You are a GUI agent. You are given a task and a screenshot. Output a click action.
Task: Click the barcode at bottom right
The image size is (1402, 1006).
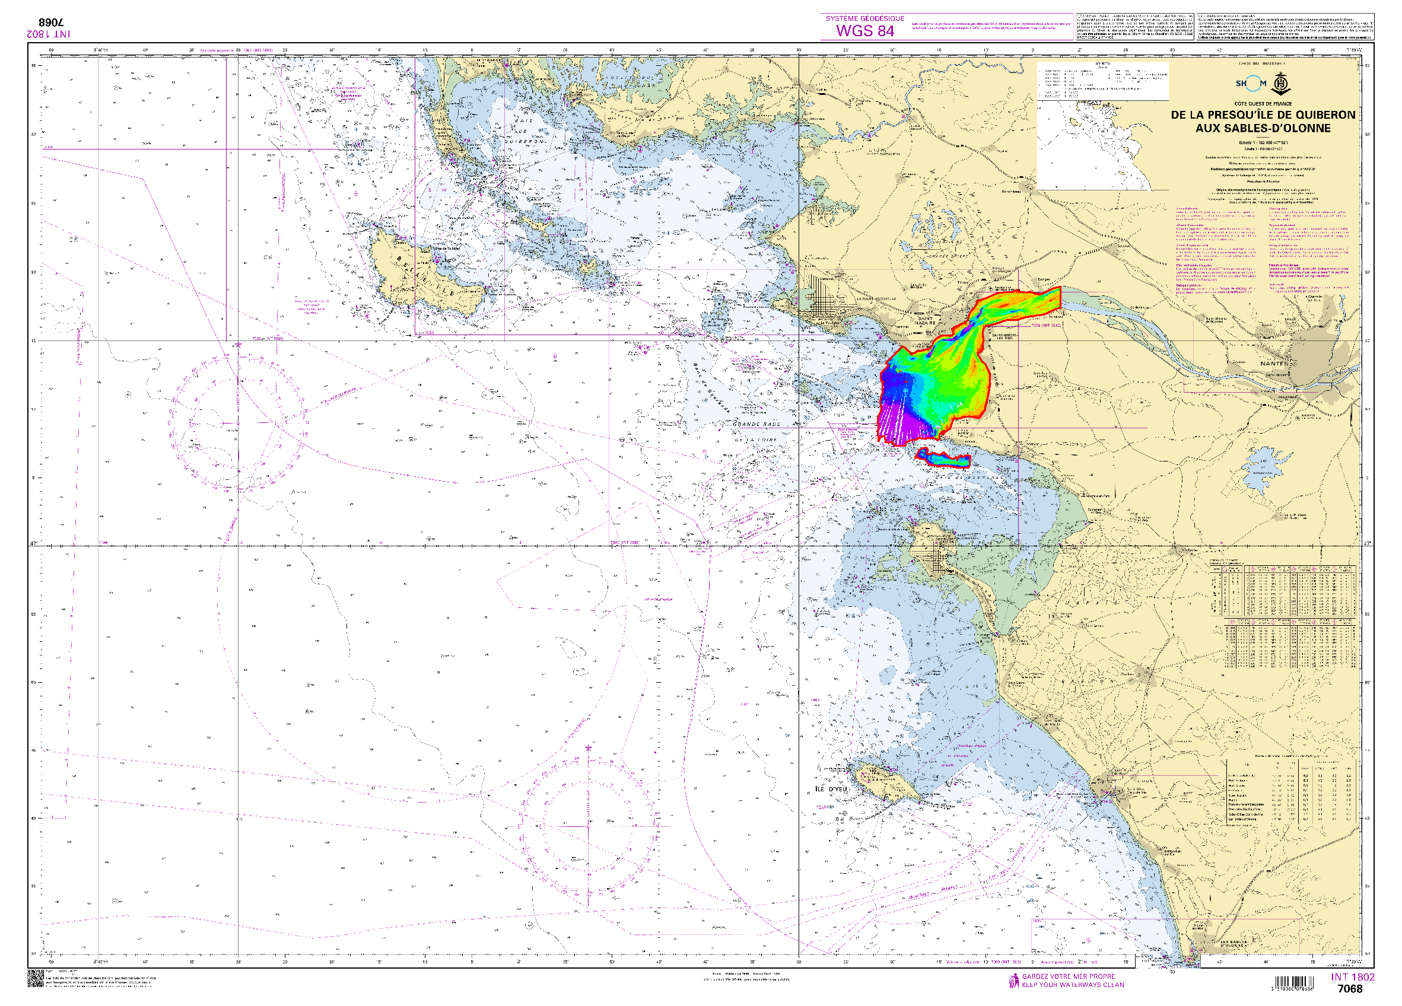(x=1295, y=982)
